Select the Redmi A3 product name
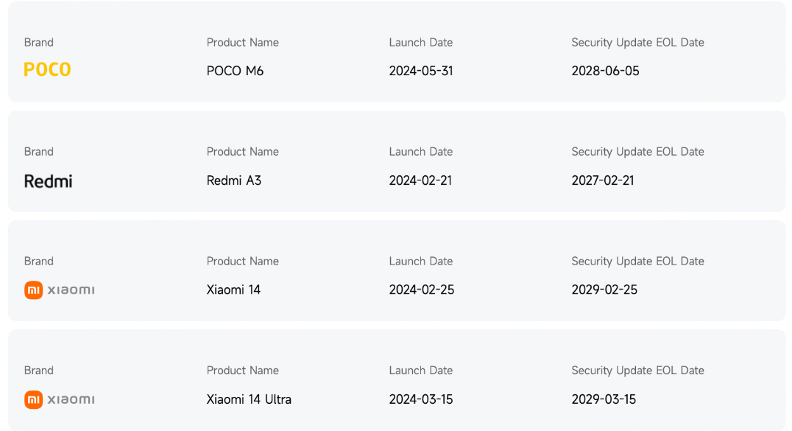Screen dimensions: 792x431 pyautogui.click(x=234, y=181)
